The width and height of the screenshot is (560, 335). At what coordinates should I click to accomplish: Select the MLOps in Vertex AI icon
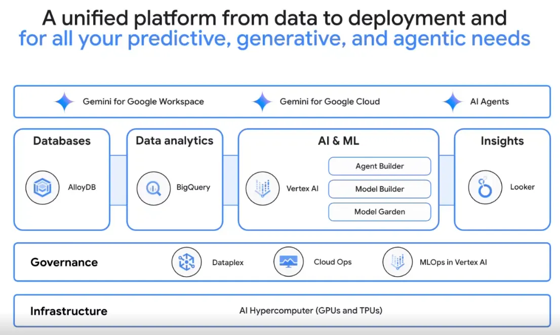[x=397, y=262]
